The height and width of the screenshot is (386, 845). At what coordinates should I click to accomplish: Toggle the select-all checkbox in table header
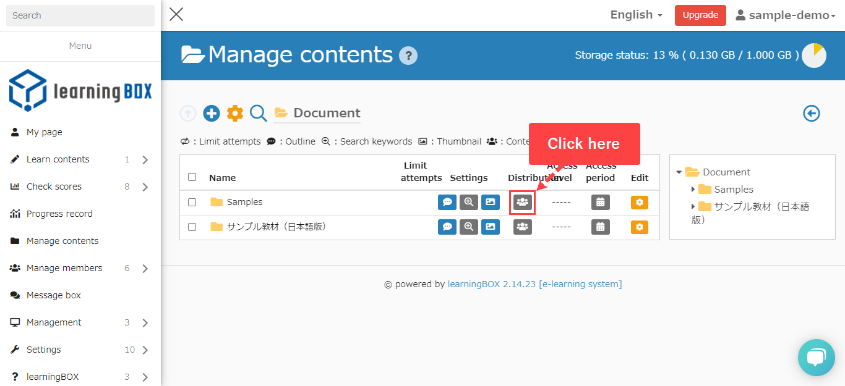(x=192, y=177)
